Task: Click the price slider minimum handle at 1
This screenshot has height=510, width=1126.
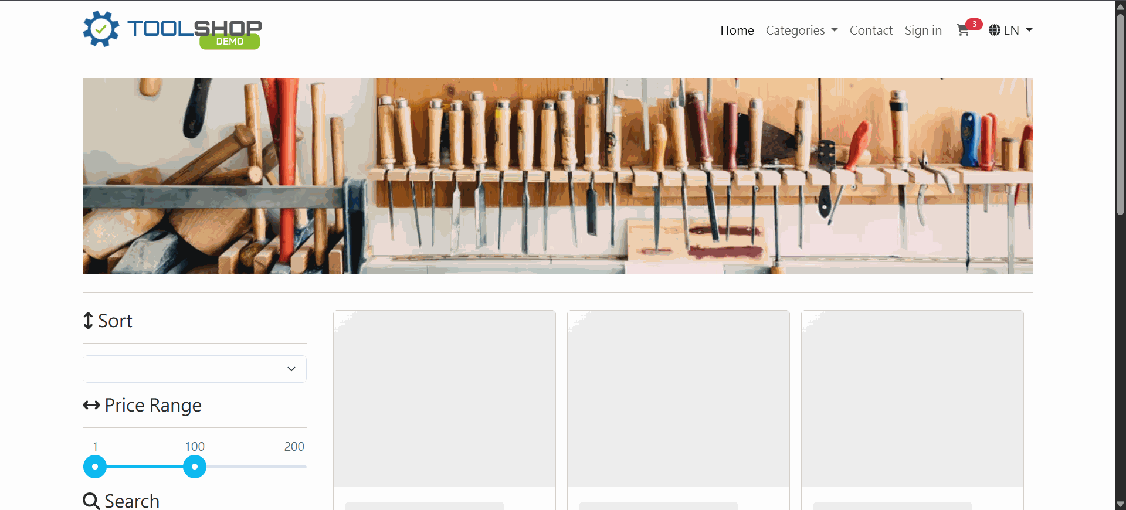Action: pos(95,467)
